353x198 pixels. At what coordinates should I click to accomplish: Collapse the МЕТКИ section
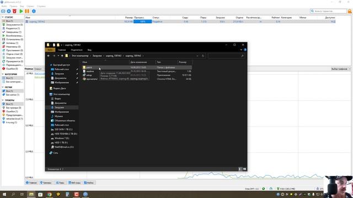click(x=3, y=87)
